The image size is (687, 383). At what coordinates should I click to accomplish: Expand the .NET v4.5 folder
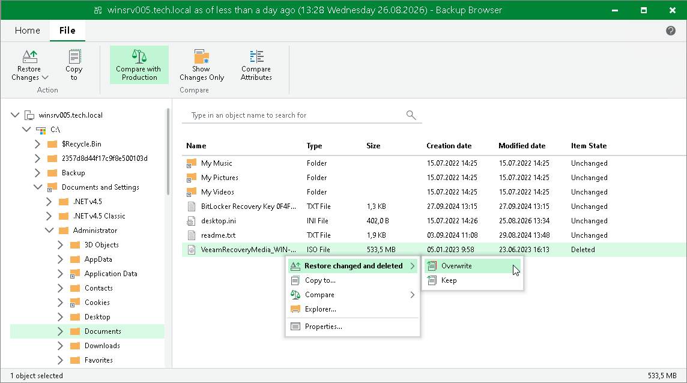click(49, 202)
